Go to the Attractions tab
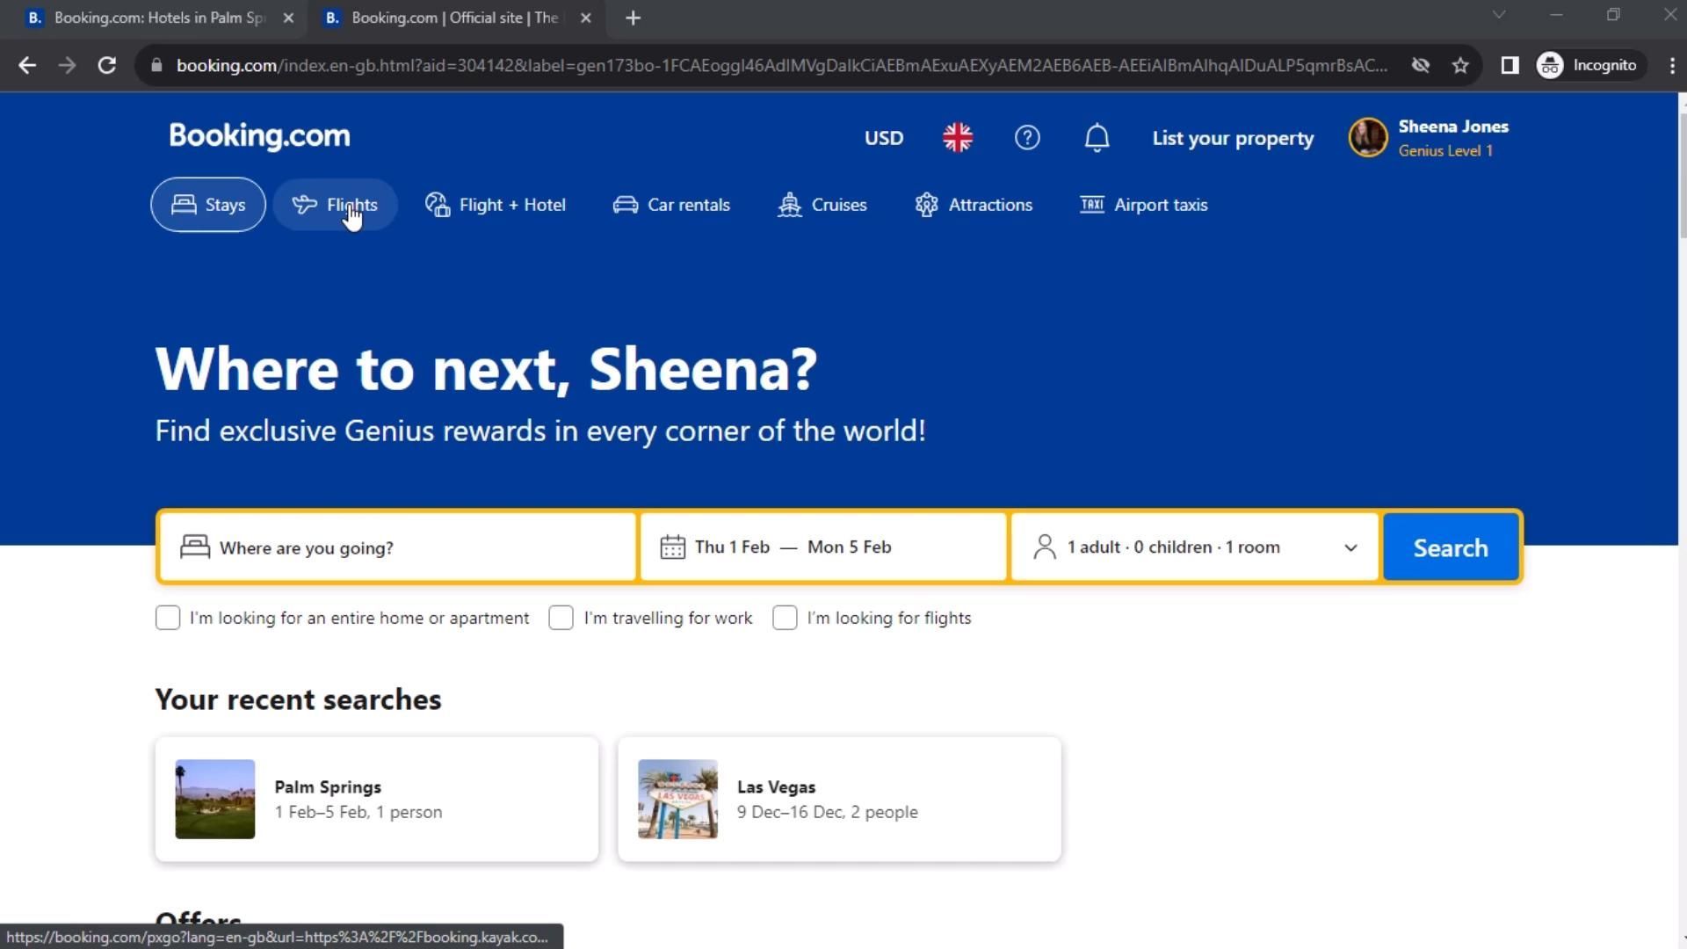The height and width of the screenshot is (949, 1687). coord(974,205)
